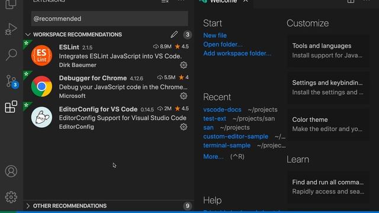379x213 pixels.
Task: Open the Accounts menu icon
Action: coord(11,171)
